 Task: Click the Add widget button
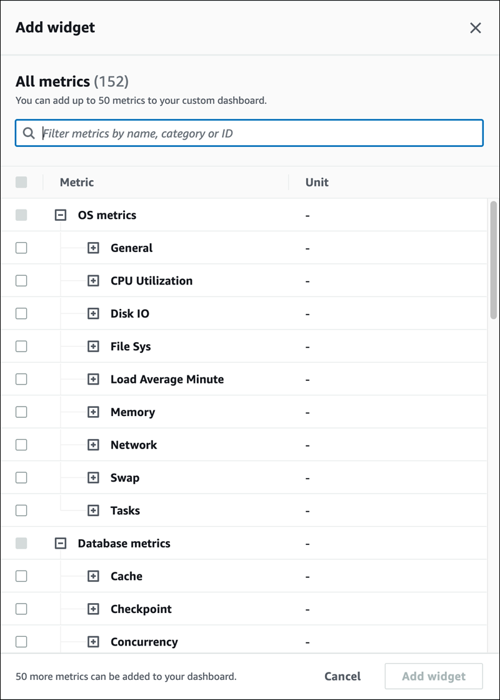click(x=434, y=676)
